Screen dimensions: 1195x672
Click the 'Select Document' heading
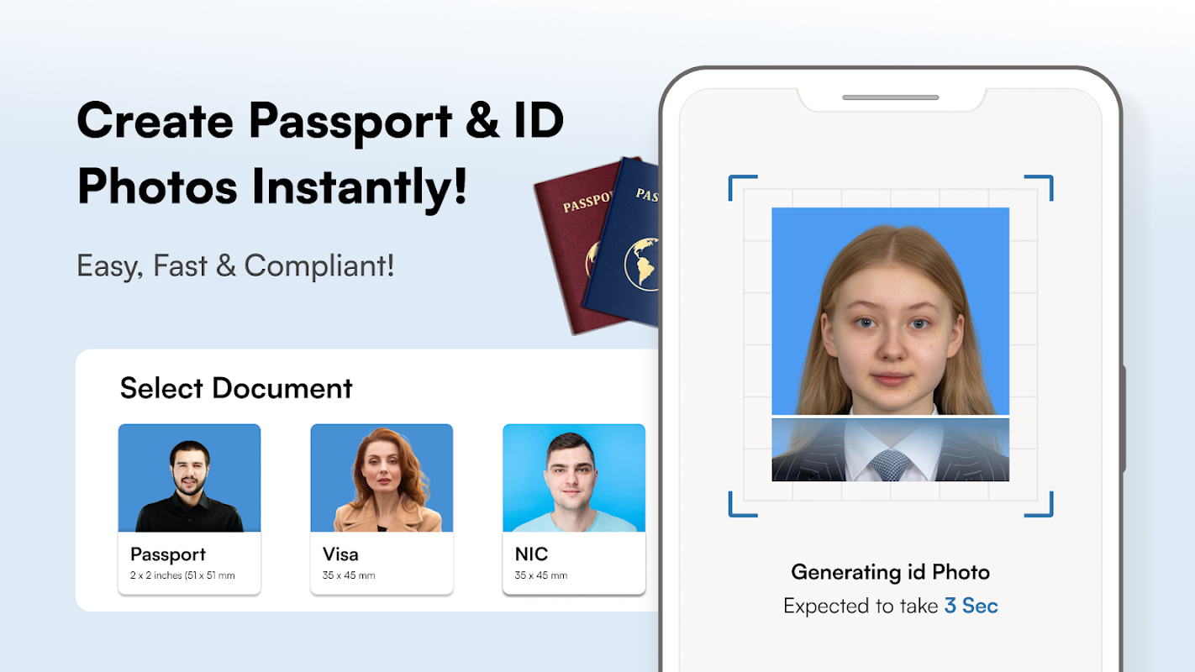pos(236,388)
